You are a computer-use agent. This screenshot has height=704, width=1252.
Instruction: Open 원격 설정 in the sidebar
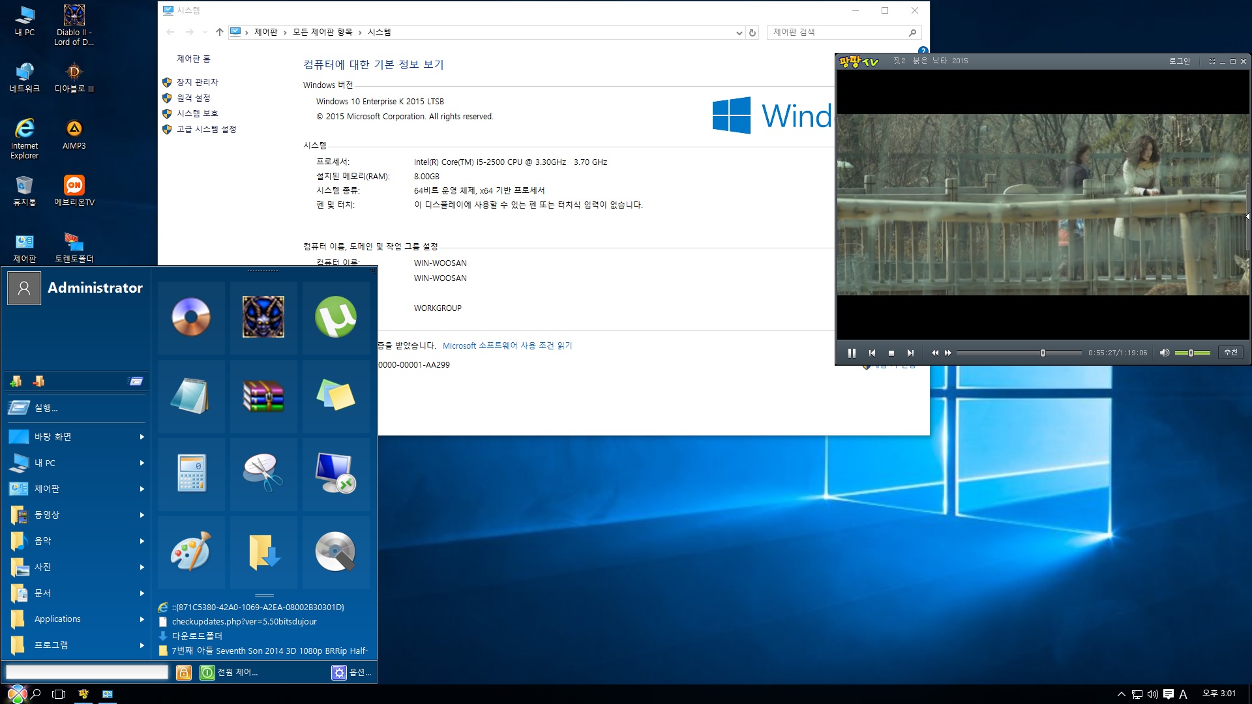[x=194, y=98]
